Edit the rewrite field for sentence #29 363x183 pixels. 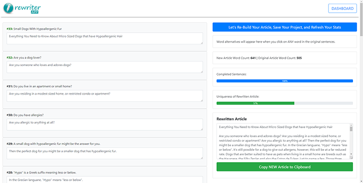pos(105,153)
